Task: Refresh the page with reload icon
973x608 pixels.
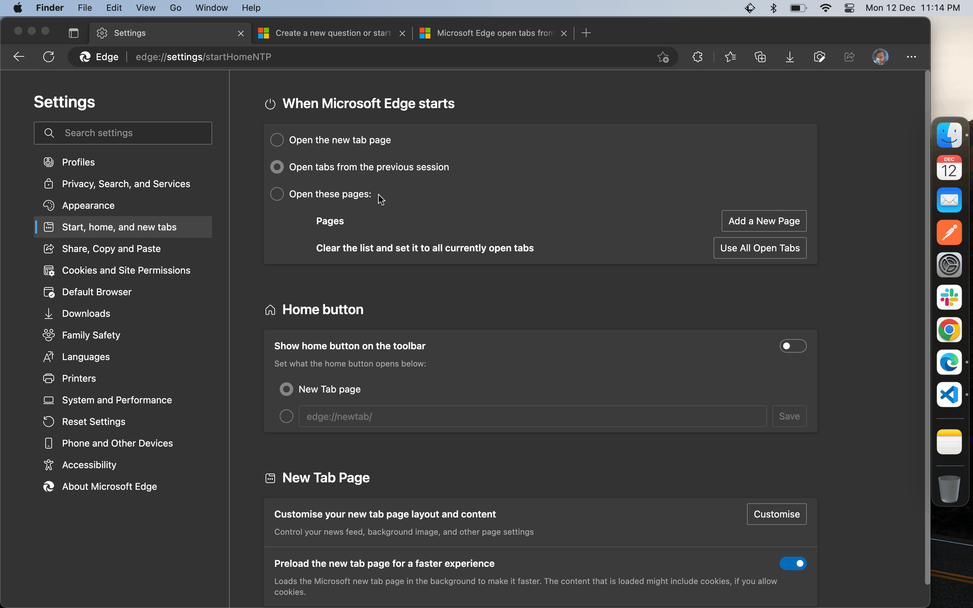Action: coord(49,57)
